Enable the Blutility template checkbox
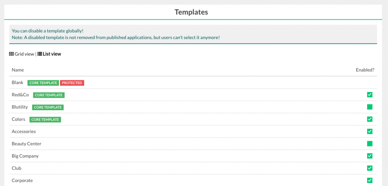The width and height of the screenshot is (388, 186). (x=370, y=107)
